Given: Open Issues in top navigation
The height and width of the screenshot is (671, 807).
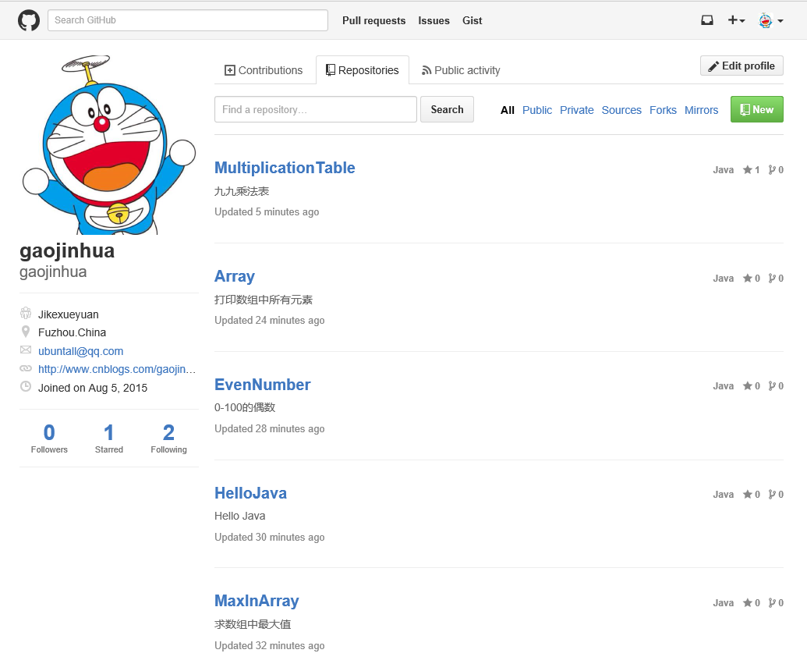Looking at the screenshot, I should click(x=434, y=20).
